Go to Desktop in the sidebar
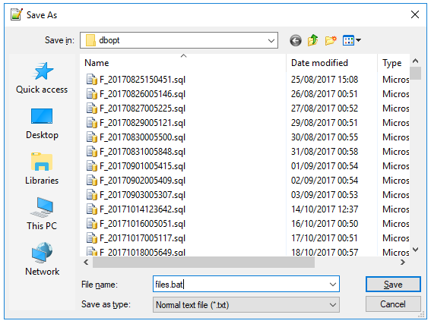431x324 pixels. point(42,124)
